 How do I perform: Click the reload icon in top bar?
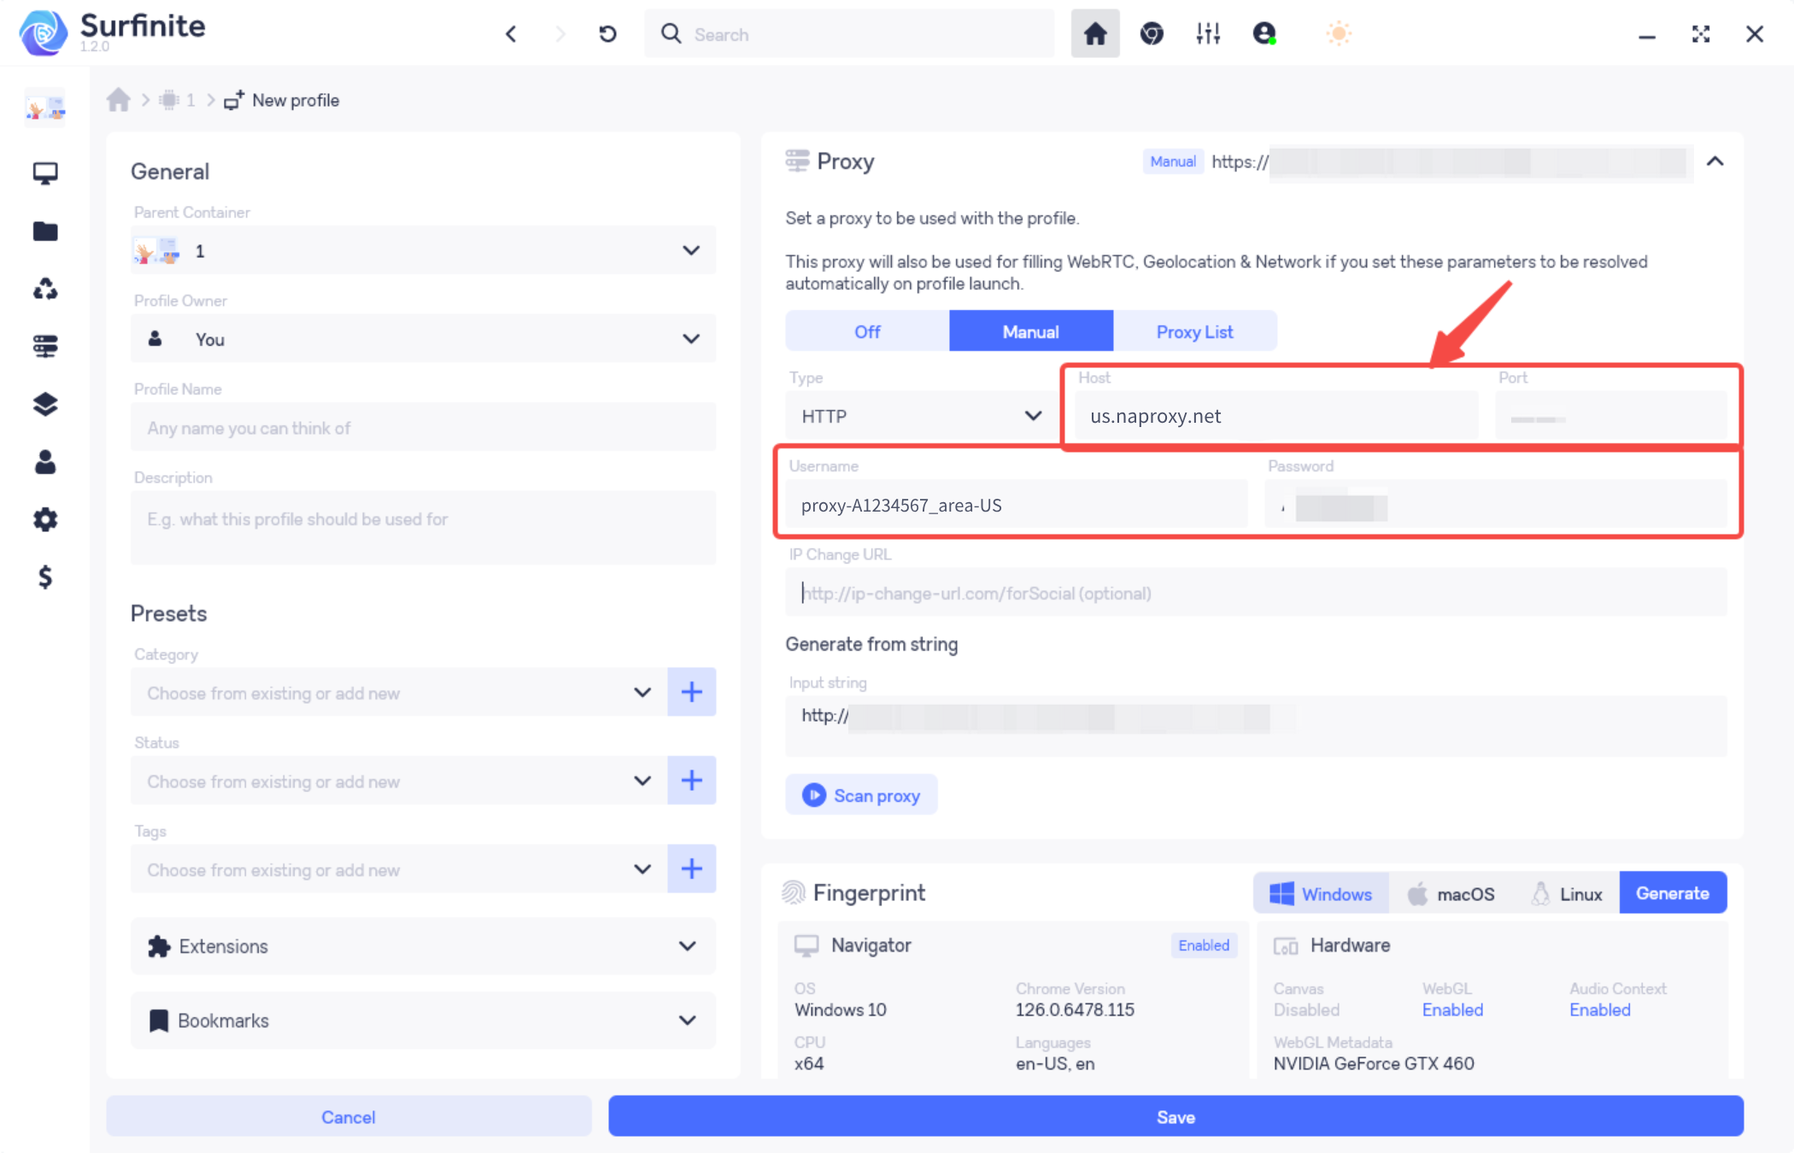tap(607, 34)
